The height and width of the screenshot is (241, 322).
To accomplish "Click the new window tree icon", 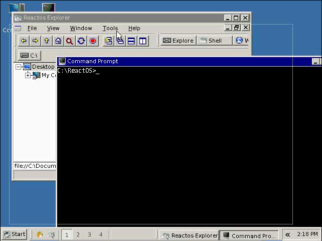I will click(108, 41).
